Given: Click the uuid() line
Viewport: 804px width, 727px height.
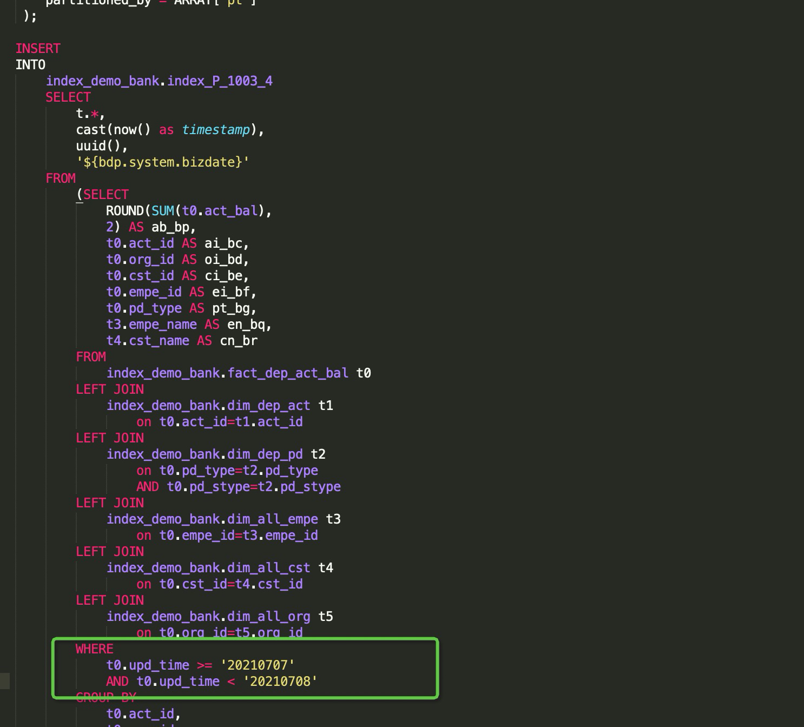Looking at the screenshot, I should [x=102, y=146].
